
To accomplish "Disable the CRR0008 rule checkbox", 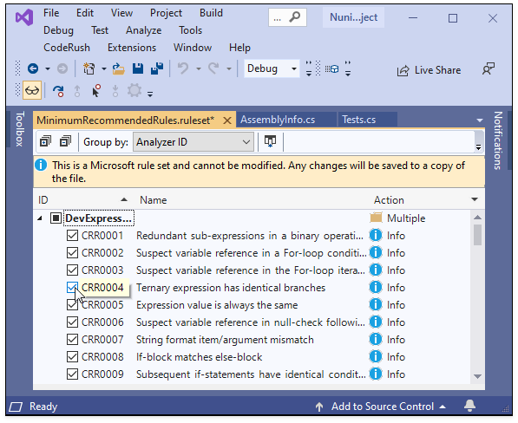I will coord(72,356).
